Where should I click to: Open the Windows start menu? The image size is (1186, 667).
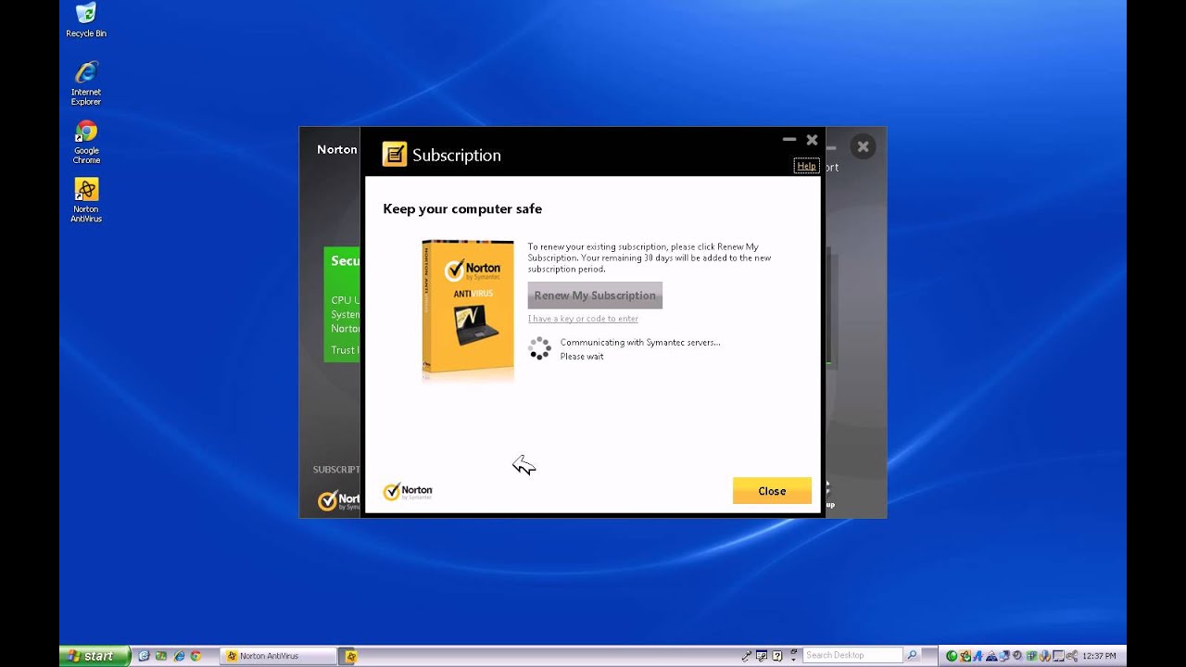(94, 656)
